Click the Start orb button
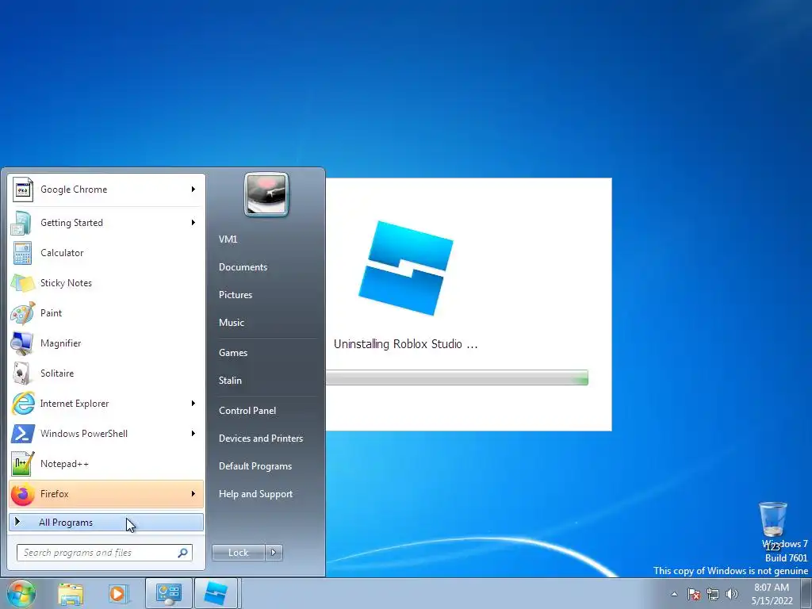812x609 pixels. click(x=21, y=593)
